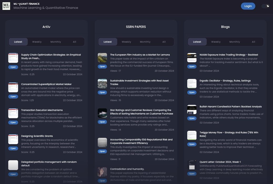Viewport: 273px width, 184px height.
Task: Click Transaction Execution Mechanisms paper title
Action: point(42,110)
